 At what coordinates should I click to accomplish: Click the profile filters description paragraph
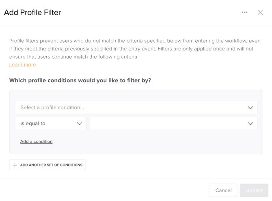[134, 49]
